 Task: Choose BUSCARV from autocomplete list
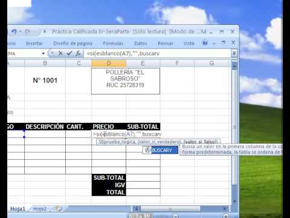(161, 150)
